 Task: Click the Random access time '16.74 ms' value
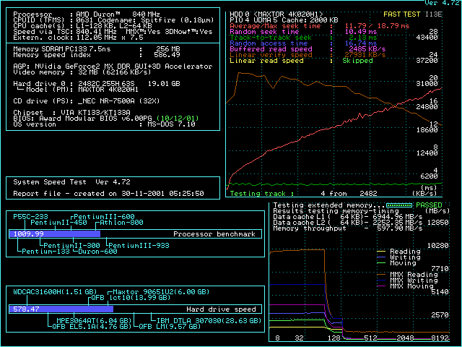pos(361,43)
